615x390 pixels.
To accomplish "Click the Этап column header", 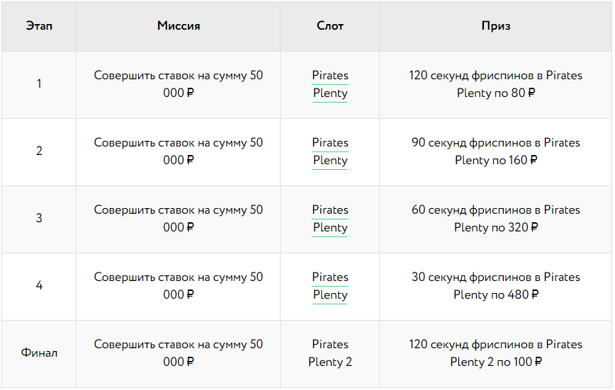I will [x=39, y=26].
